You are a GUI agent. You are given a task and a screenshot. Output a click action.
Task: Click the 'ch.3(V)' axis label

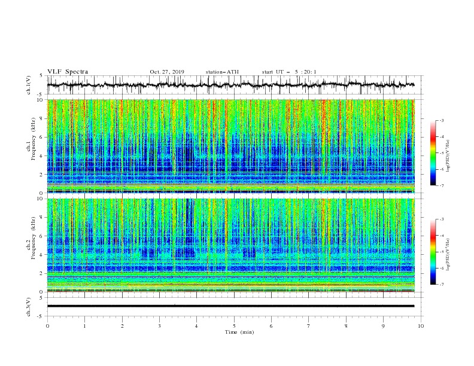pyautogui.click(x=29, y=307)
